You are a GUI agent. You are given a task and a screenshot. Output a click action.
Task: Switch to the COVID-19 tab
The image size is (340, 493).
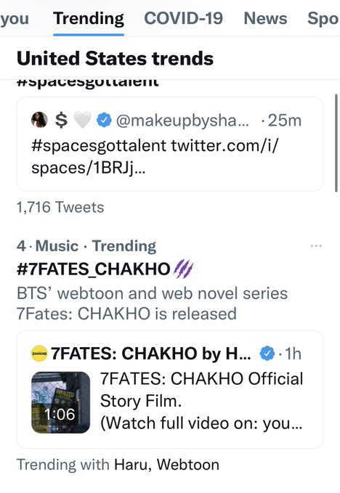[x=183, y=18]
